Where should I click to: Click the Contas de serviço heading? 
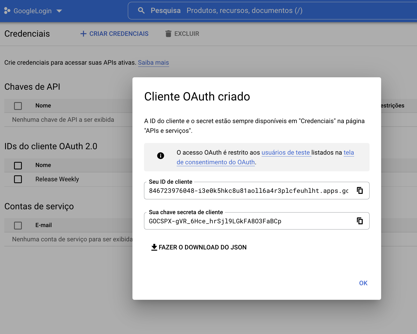pyautogui.click(x=39, y=206)
